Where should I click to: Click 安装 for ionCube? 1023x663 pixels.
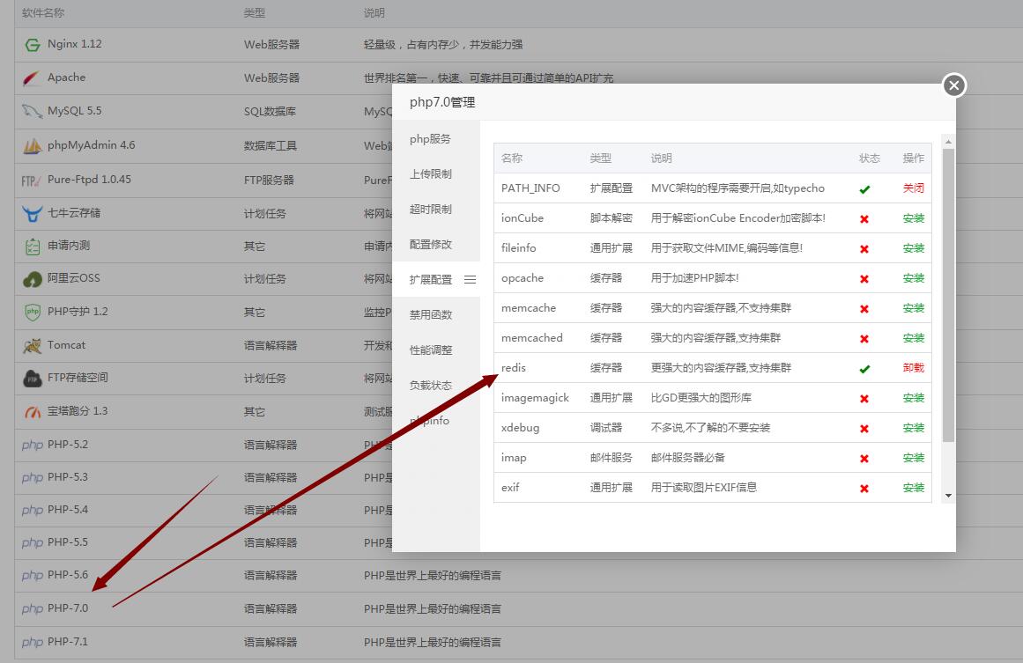click(x=914, y=218)
